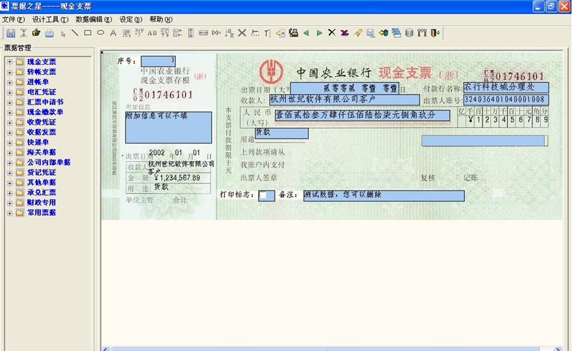The width and height of the screenshot is (572, 351).
Task: Click the brush clear icon in toolbar
Action: click(x=358, y=33)
